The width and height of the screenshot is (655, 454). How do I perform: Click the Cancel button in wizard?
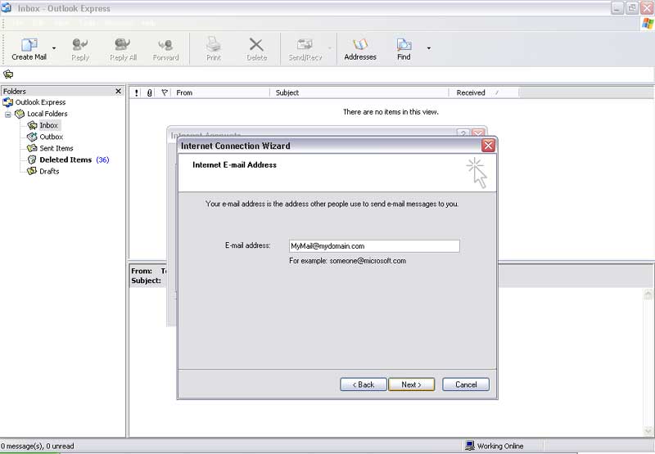pos(466,384)
